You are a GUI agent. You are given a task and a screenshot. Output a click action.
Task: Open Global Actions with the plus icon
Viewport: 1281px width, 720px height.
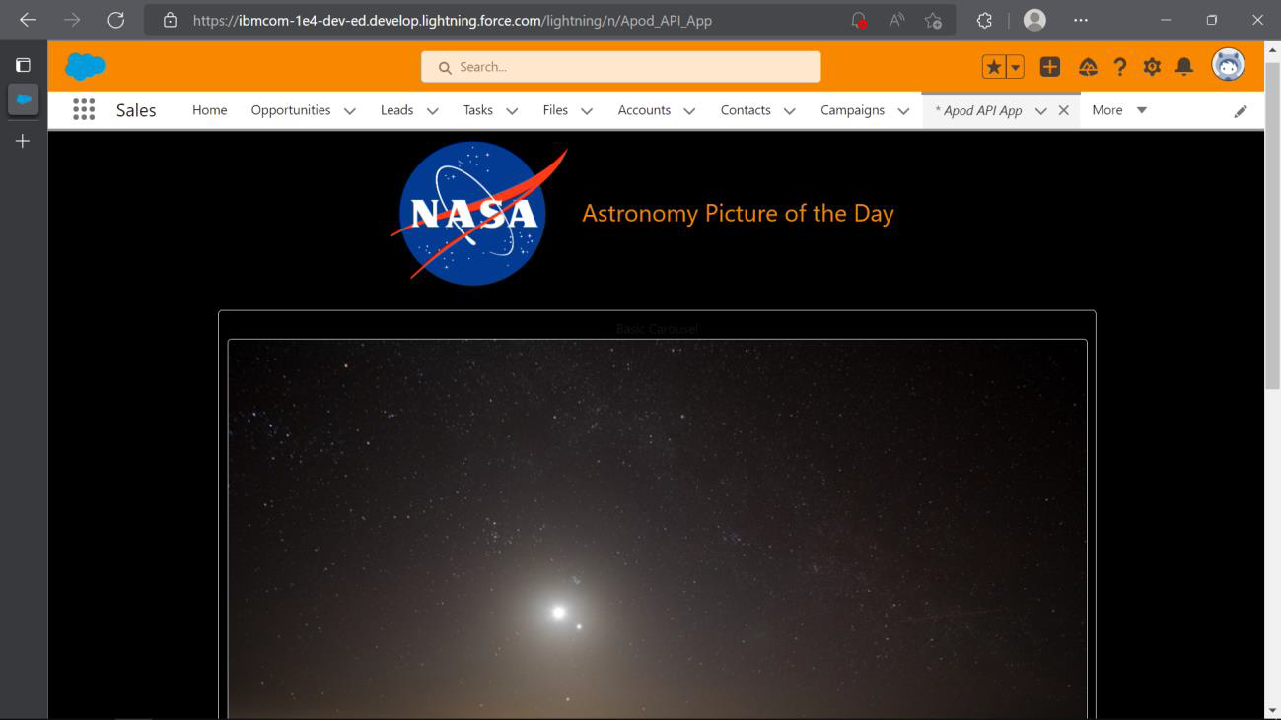[x=1049, y=66]
